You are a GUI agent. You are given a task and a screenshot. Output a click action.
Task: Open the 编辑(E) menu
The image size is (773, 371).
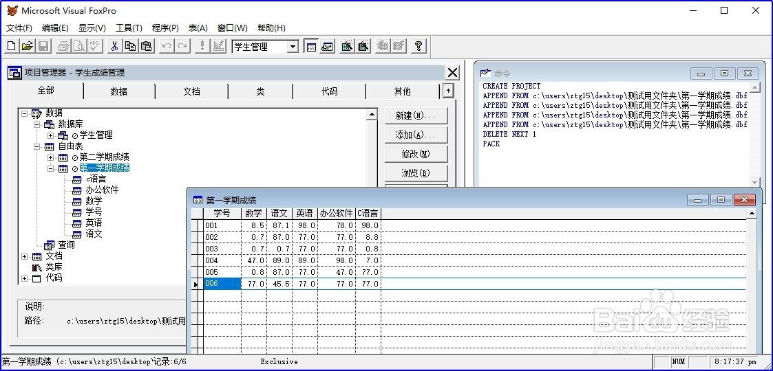pyautogui.click(x=55, y=28)
